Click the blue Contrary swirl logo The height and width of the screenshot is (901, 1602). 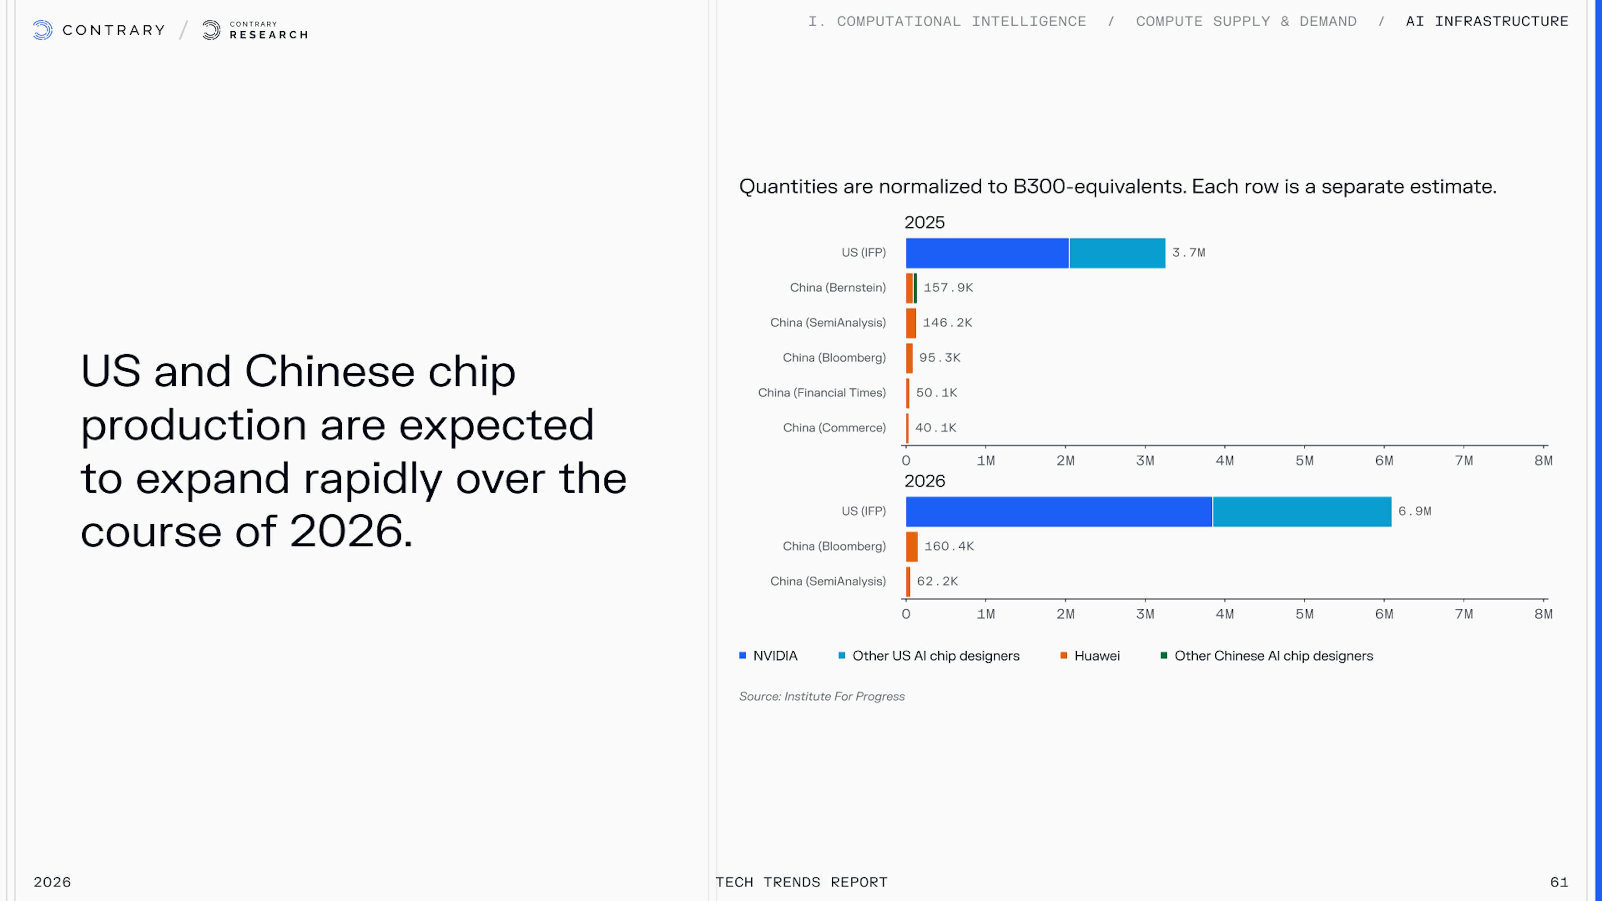coord(42,30)
